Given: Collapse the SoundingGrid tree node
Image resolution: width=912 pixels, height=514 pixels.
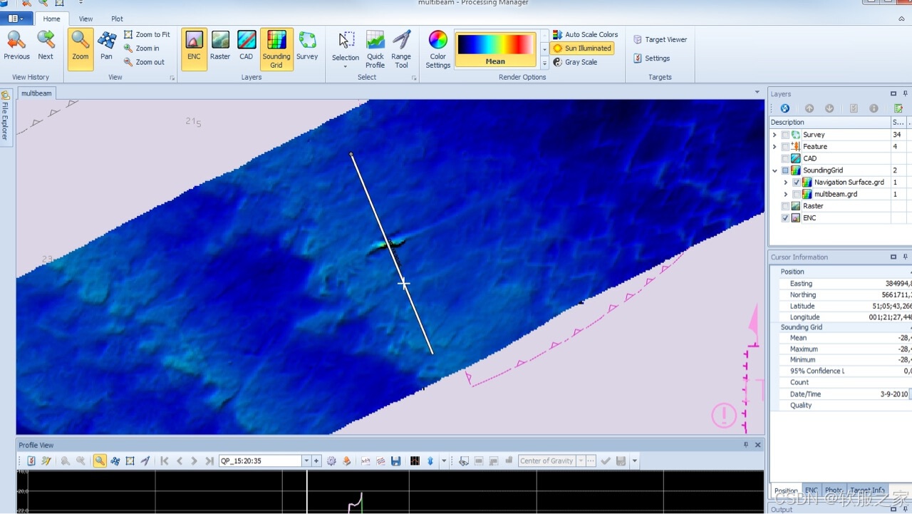Looking at the screenshot, I should click(774, 170).
